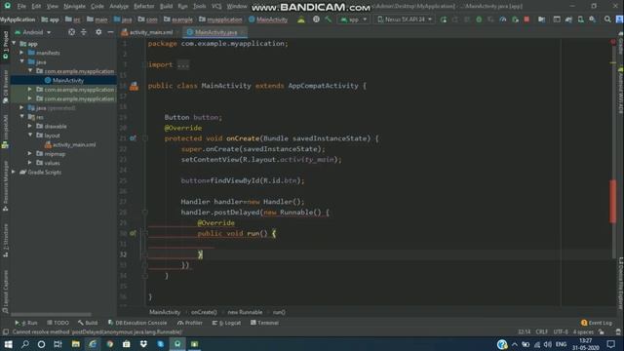Hide the Project panel with minus icon

coord(110,32)
